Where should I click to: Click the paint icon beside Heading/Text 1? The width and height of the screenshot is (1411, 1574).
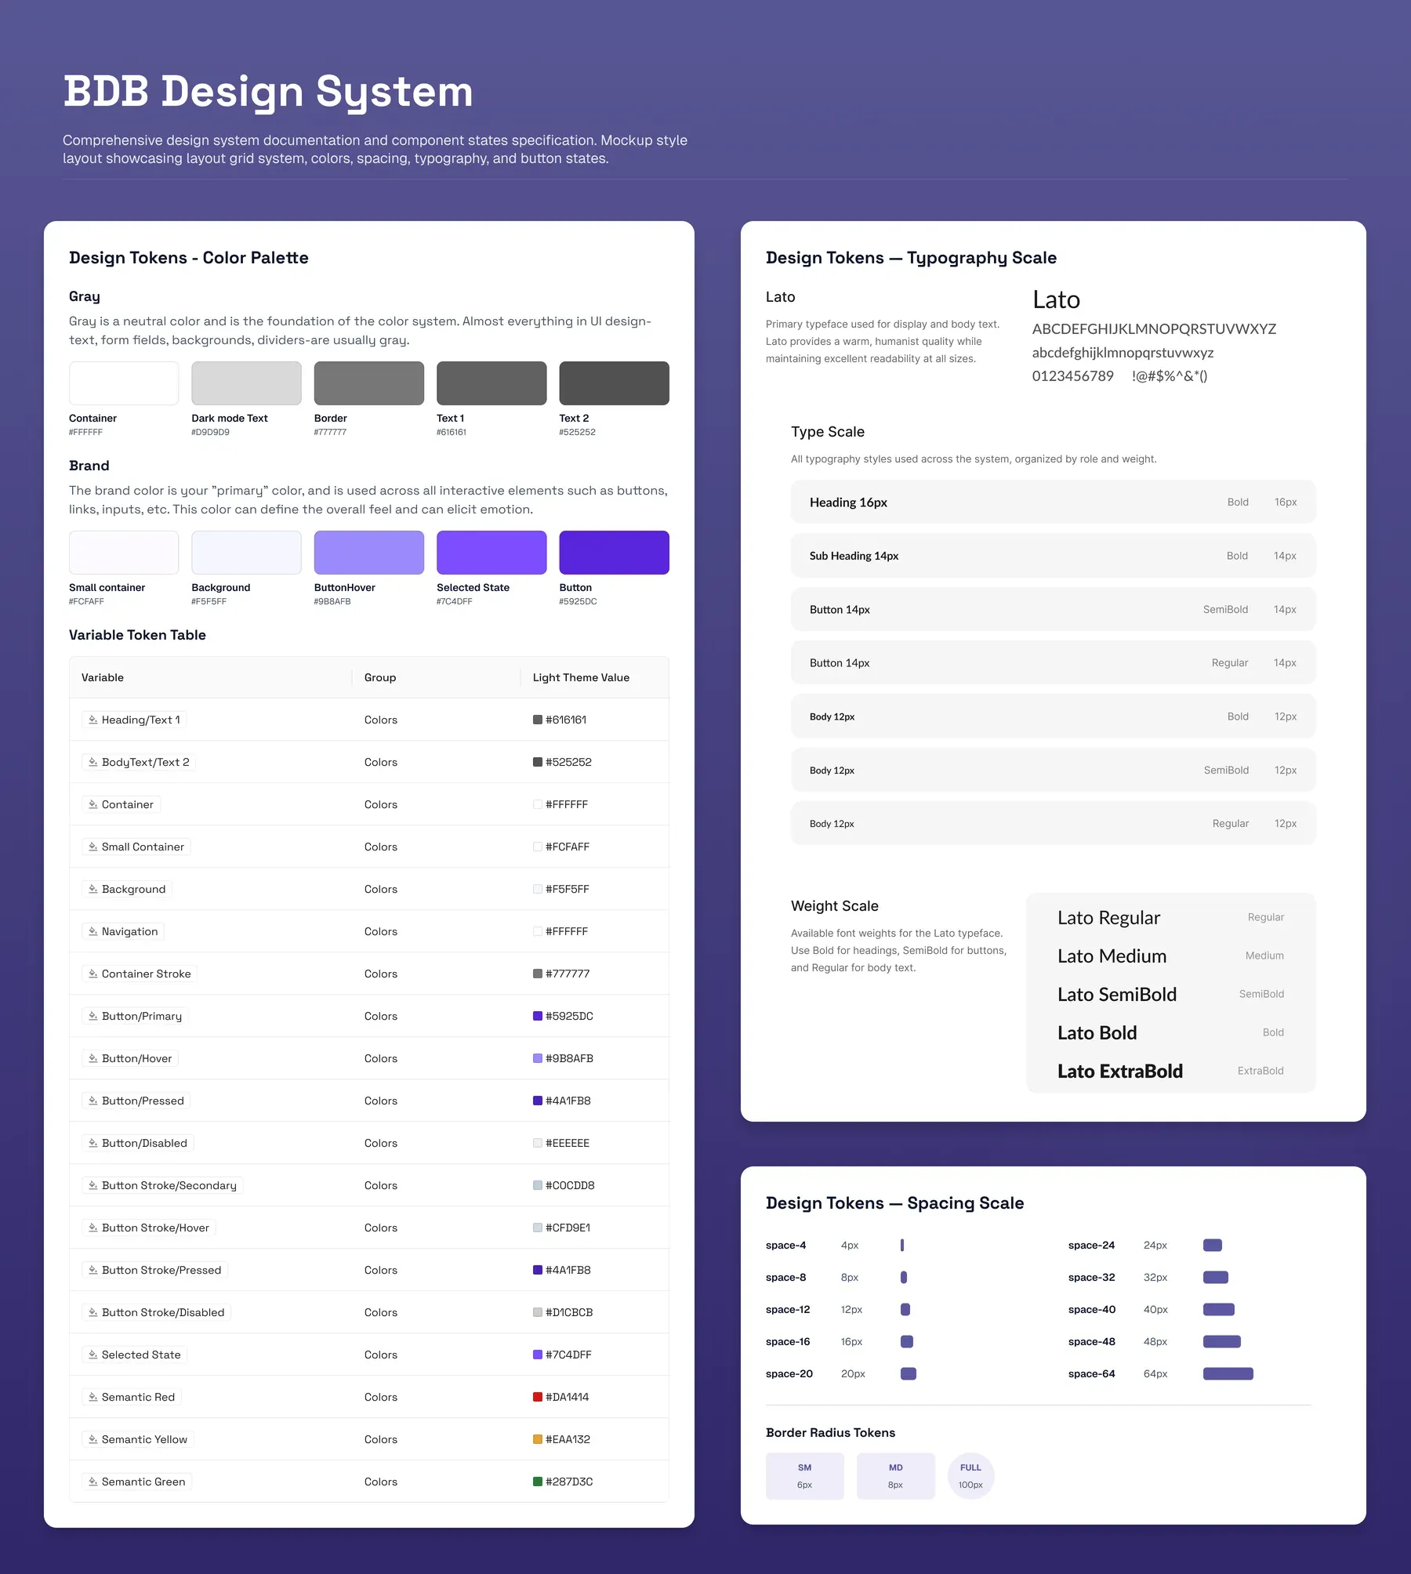(x=93, y=720)
